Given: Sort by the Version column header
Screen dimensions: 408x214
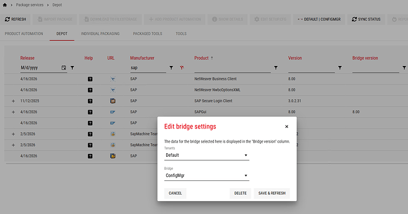Looking at the screenshot, I should (295, 58).
